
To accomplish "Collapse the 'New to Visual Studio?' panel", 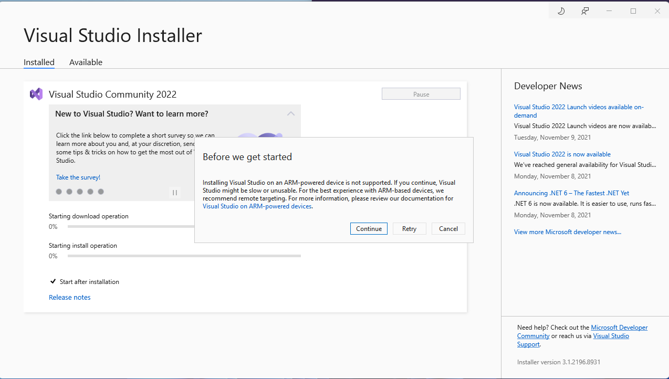I will pyautogui.click(x=291, y=113).
